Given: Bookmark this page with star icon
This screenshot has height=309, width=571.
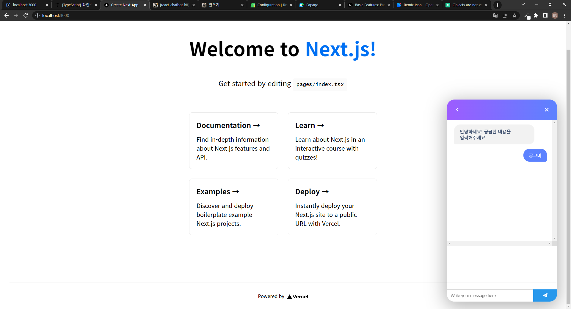Looking at the screenshot, I should 514,15.
